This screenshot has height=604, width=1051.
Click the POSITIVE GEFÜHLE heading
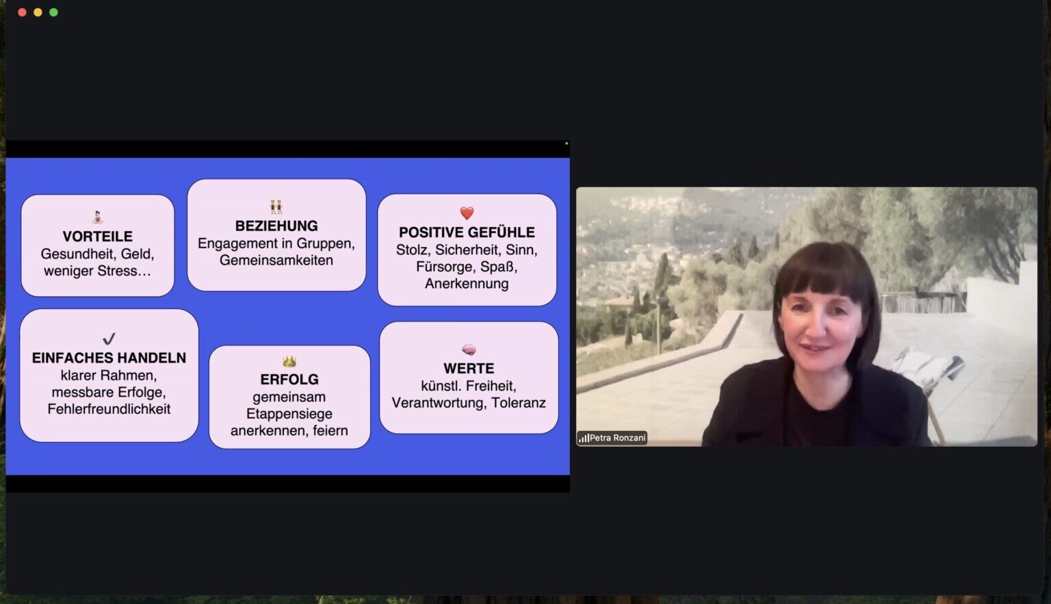467,233
